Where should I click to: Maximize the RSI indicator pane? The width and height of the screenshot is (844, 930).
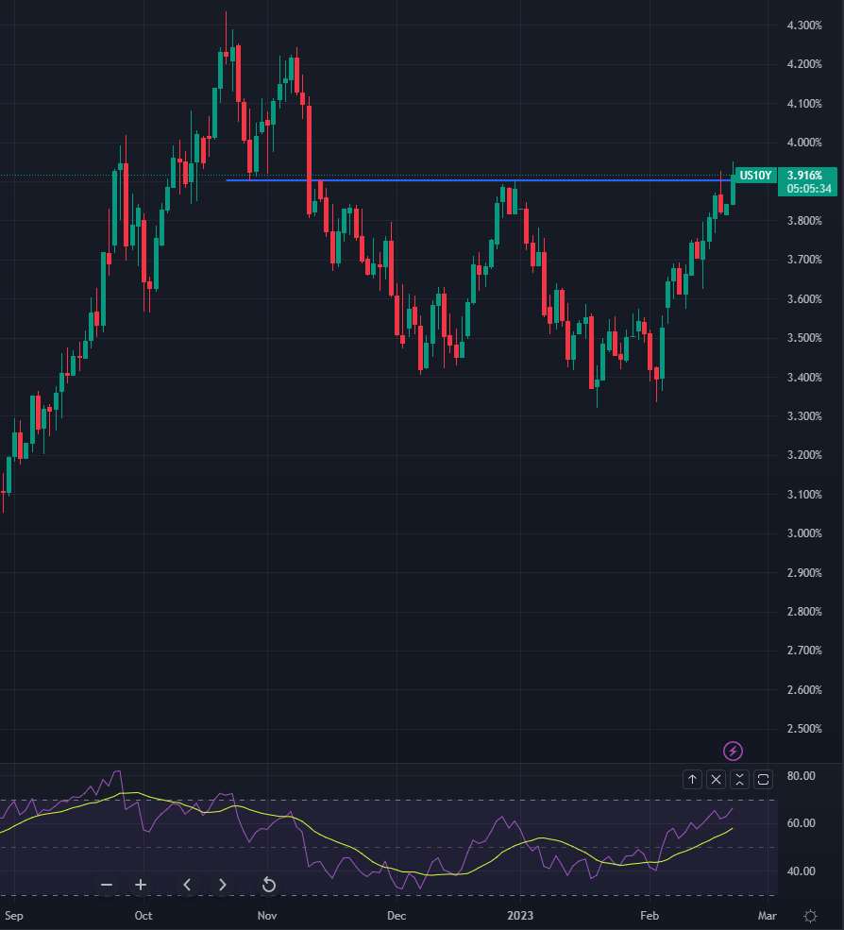(764, 779)
